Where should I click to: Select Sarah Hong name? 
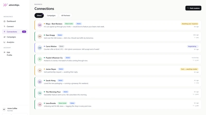[x=50, y=80]
